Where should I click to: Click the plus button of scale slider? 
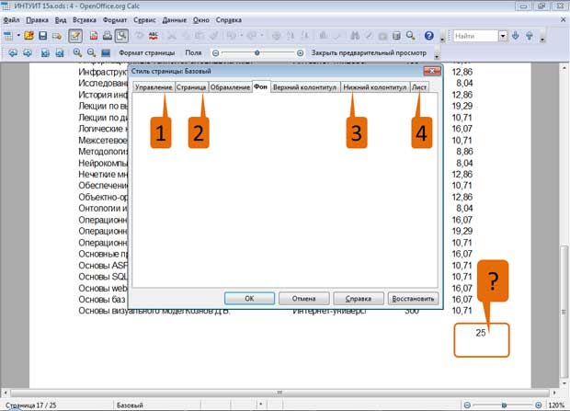click(300, 53)
